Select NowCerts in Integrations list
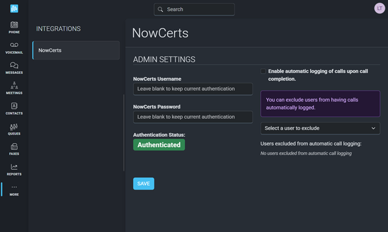 pos(76,50)
